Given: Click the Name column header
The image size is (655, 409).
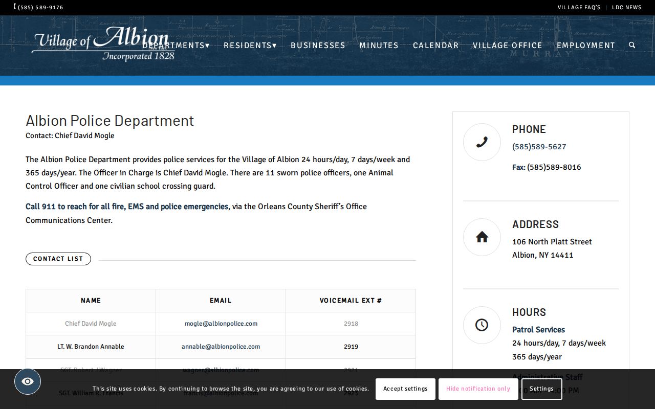Looking at the screenshot, I should (x=91, y=301).
